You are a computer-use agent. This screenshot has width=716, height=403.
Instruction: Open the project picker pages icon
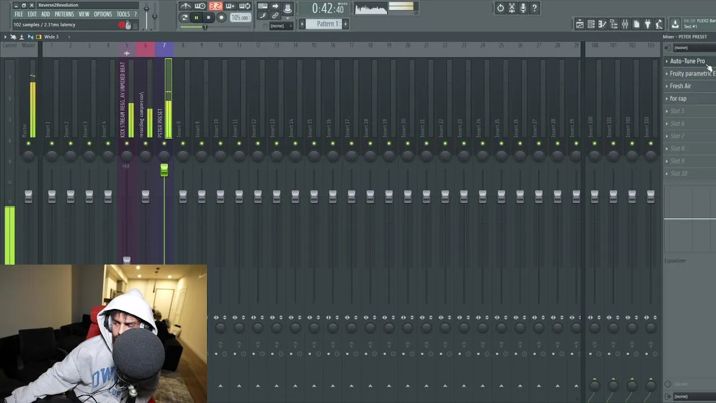point(637,24)
